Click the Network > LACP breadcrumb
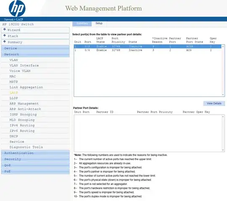227x201 pixels. (x=13, y=19)
